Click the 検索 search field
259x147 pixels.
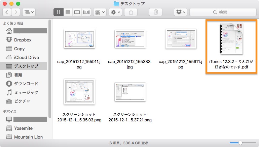[223, 12]
